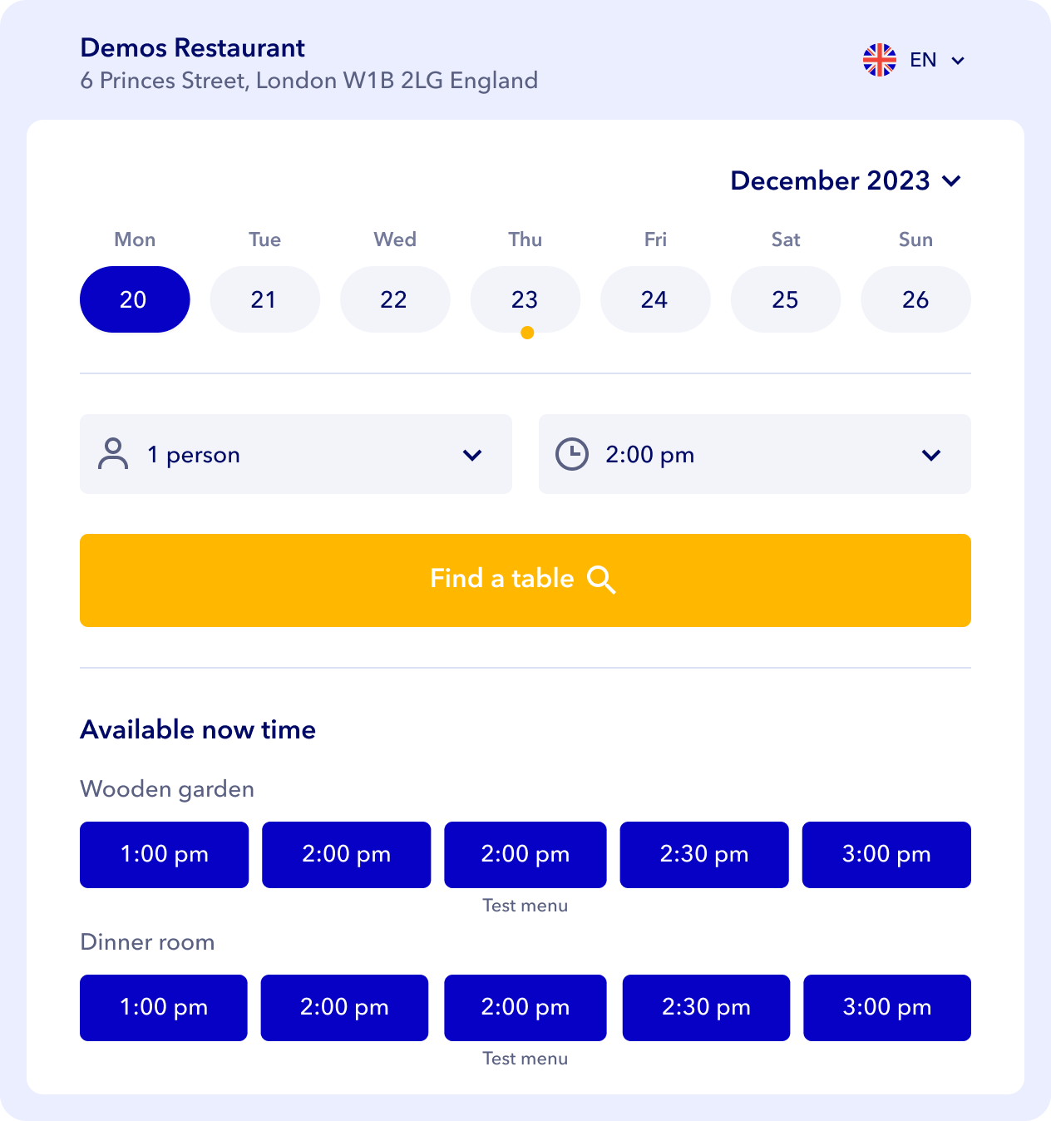Screen dimensions: 1051x1121
Task: Choose Wooden garden 2:00 pm Test menu slot
Action: coord(525,855)
